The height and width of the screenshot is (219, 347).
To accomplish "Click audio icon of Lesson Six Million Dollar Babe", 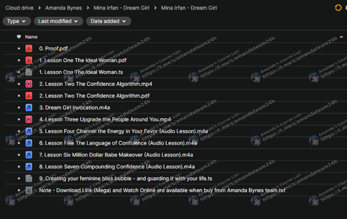I will pos(29,155).
